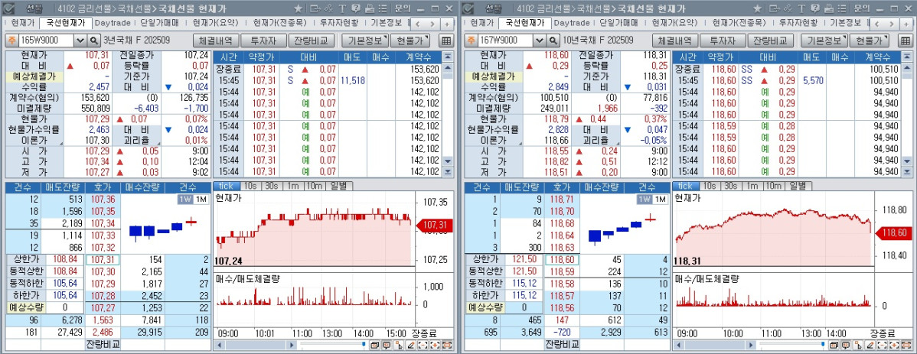
Task: Open list menu icon in right window title bar
Action: pyautogui.click(x=841, y=8)
